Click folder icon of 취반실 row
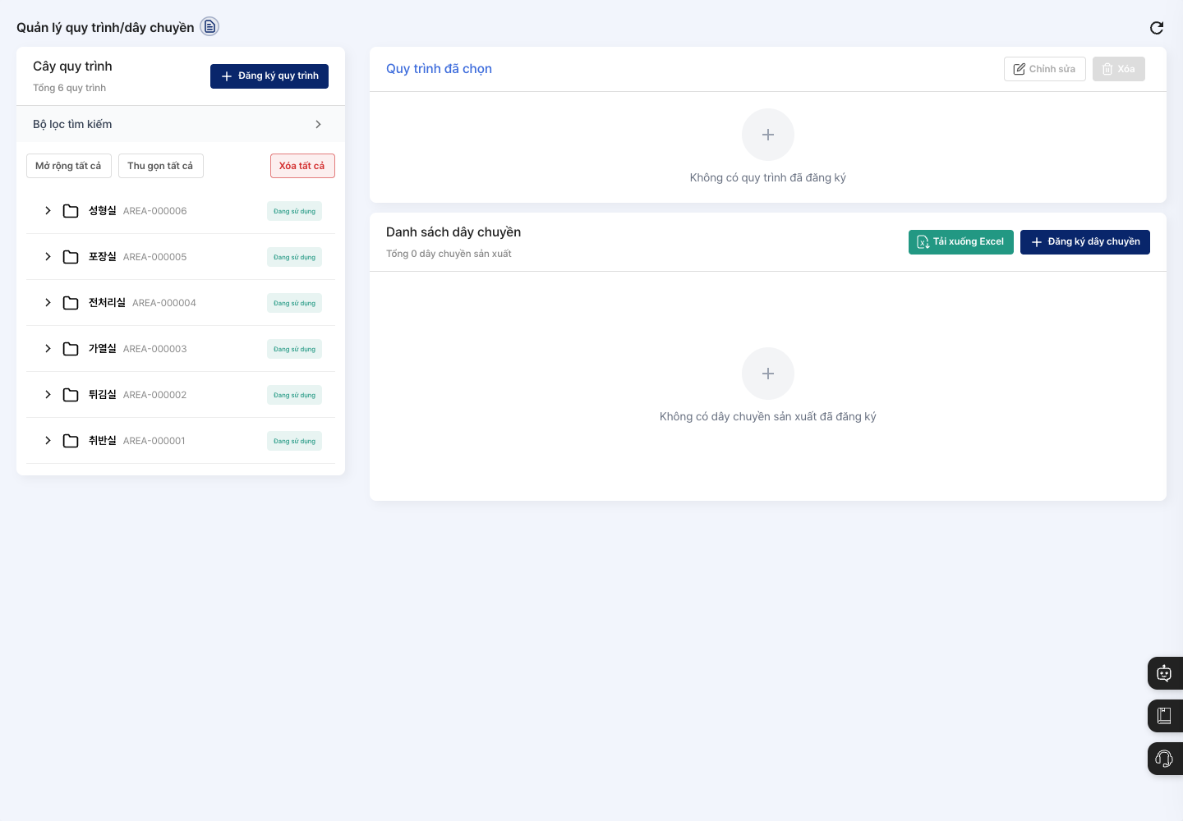 click(x=71, y=441)
